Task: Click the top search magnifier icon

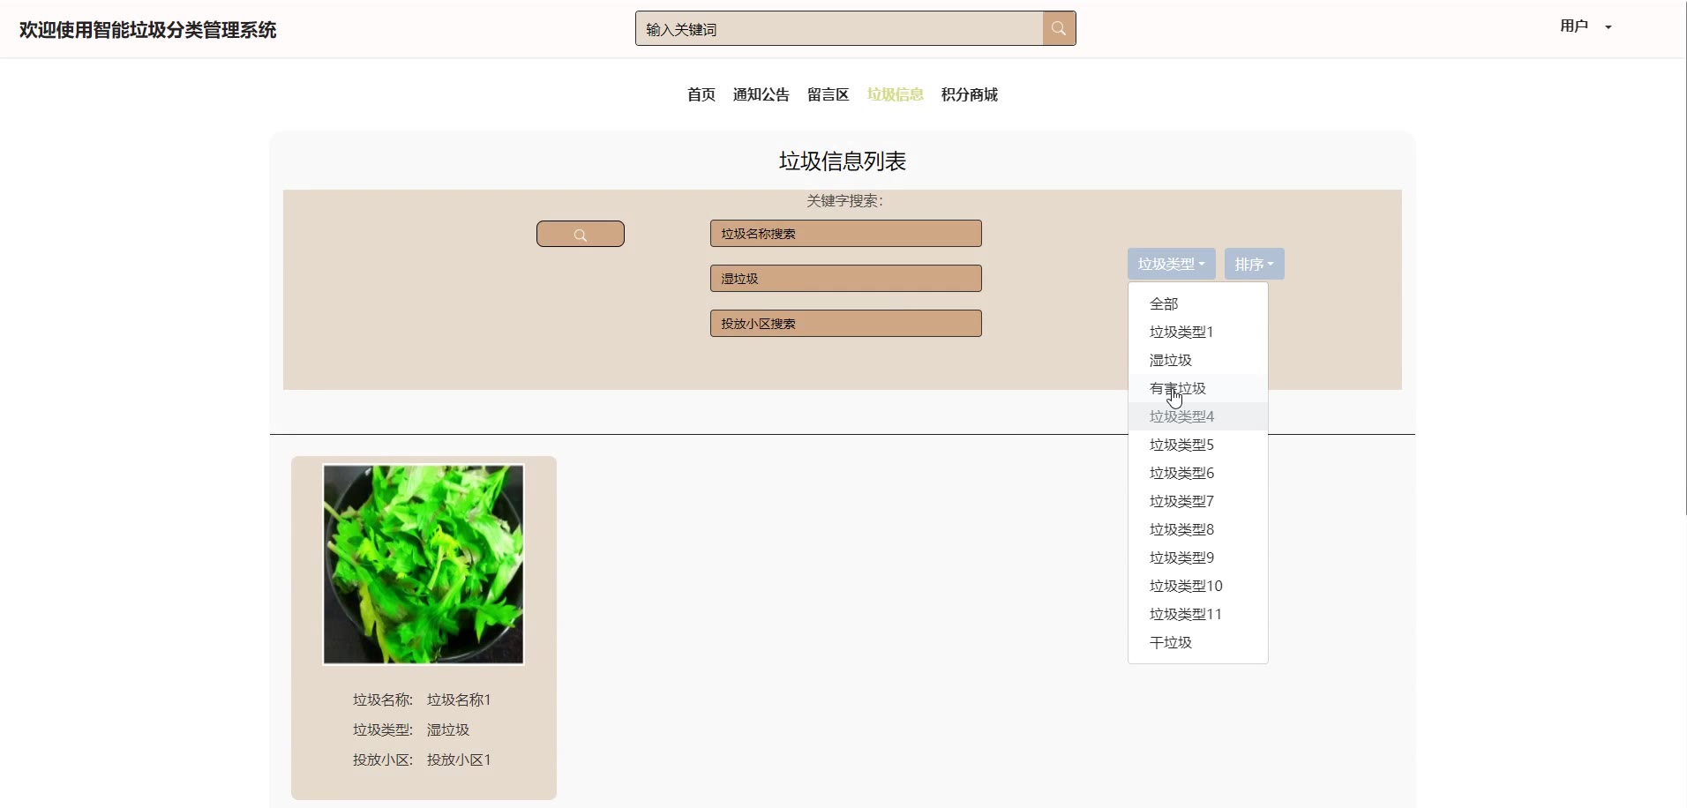Action: click(1059, 28)
